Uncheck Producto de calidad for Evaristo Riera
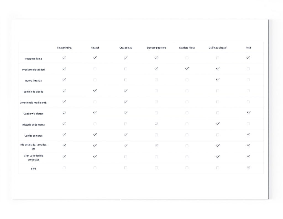Image resolution: width=283 pixels, height=219 pixels. click(x=187, y=68)
